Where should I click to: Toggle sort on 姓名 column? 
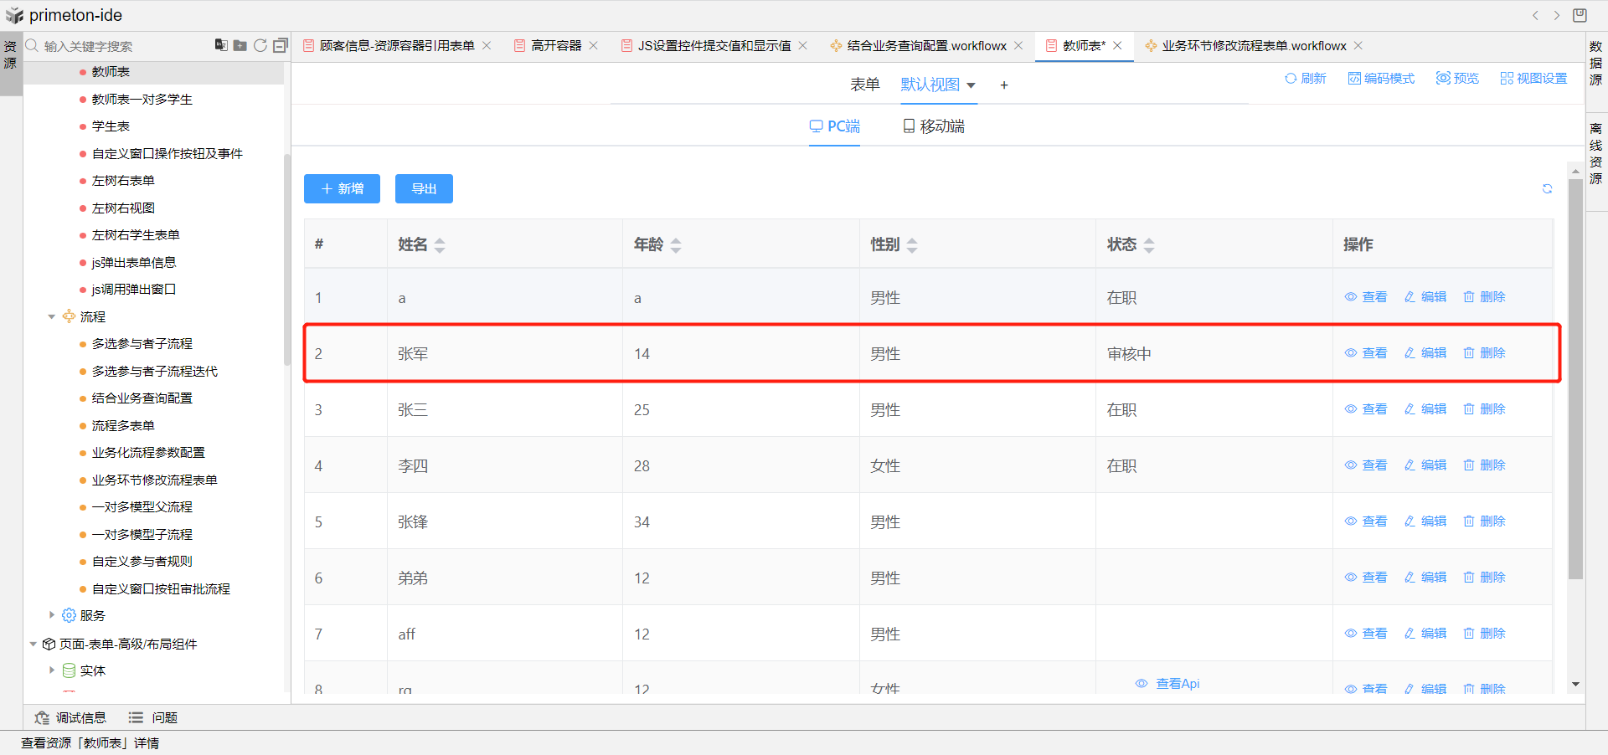(440, 245)
